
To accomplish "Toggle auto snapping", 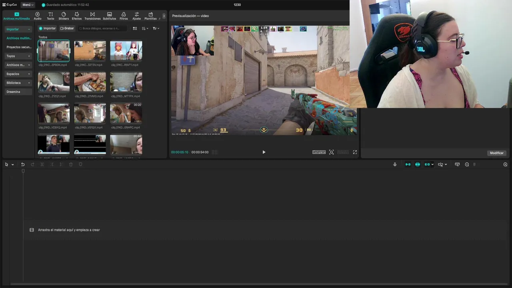I will pyautogui.click(x=418, y=164).
